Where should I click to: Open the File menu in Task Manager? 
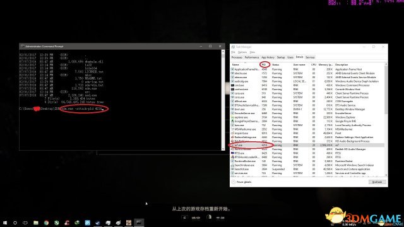233,52
